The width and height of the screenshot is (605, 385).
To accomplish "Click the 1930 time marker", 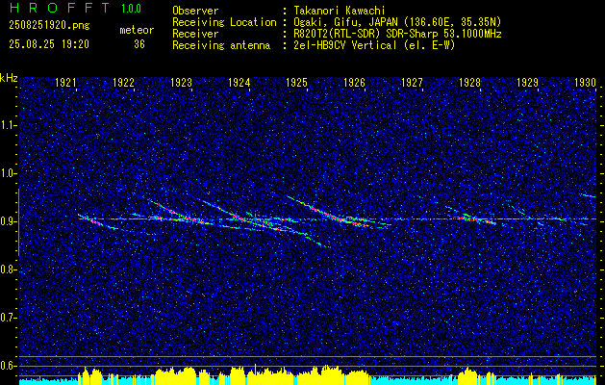I will tap(586, 82).
